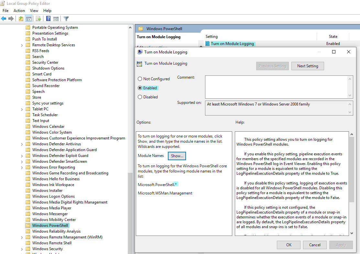
Task: Click the folder icon next to Task Scheduler
Action: click(x=28, y=115)
